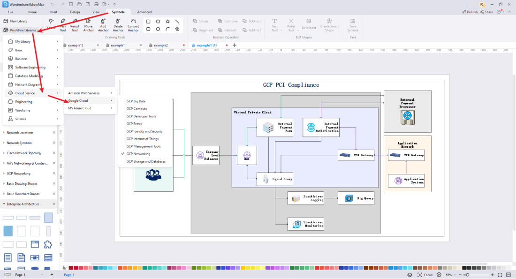Viewport: 516px width, 279px height.
Task: Click the Undo icon in title bar
Action: pyautogui.click(x=53, y=4)
